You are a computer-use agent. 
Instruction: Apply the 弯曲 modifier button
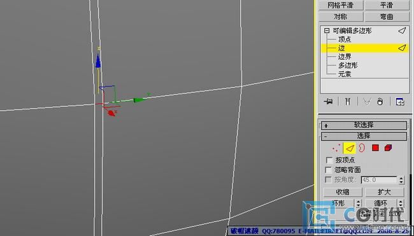click(x=387, y=17)
